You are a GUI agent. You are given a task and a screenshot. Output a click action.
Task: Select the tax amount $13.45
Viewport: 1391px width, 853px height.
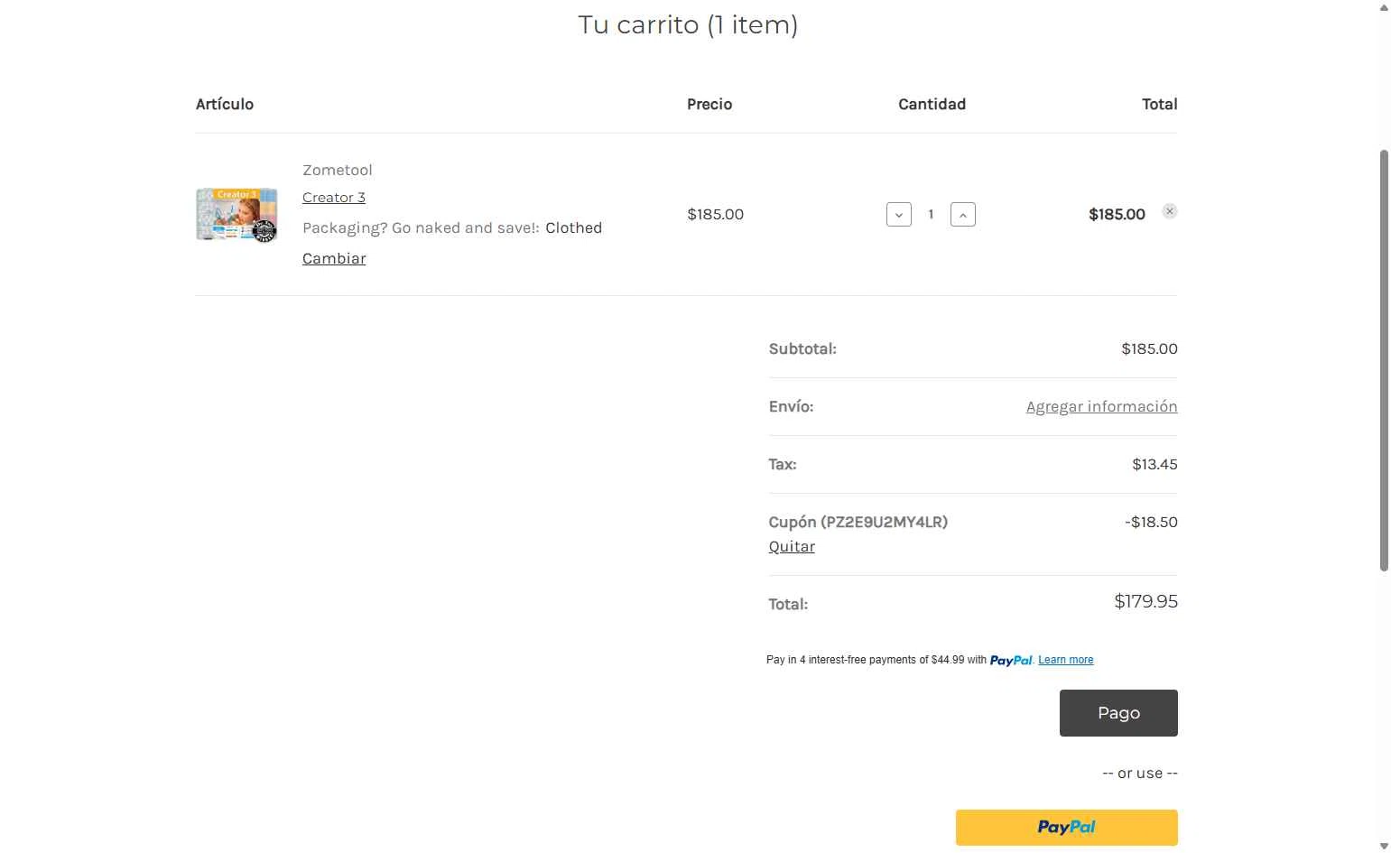coord(1155,464)
